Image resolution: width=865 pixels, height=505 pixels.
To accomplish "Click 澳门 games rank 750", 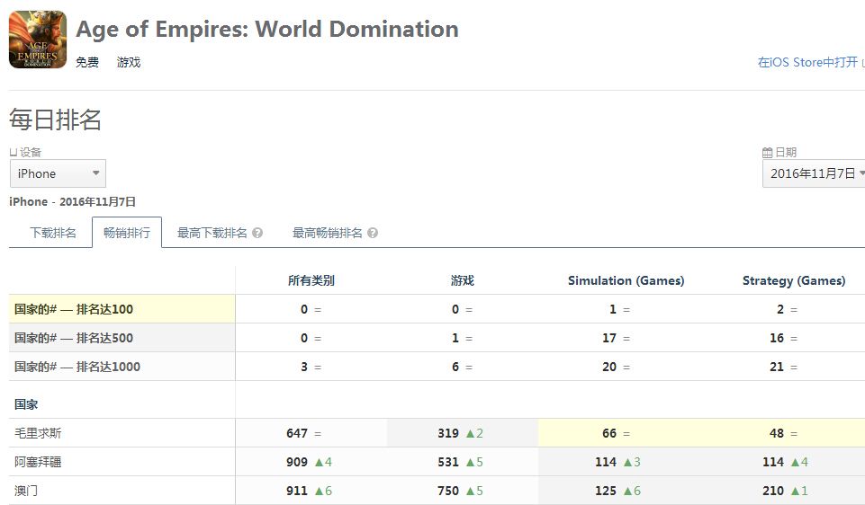I will click(448, 491).
